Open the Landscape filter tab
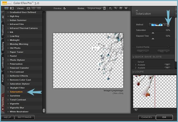Image resolution: width=178 pixels, height=122 pixels. click(3, 62)
